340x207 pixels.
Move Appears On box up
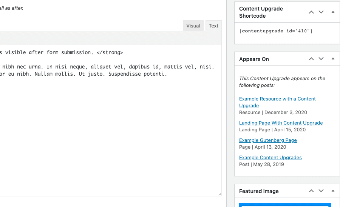(x=311, y=59)
